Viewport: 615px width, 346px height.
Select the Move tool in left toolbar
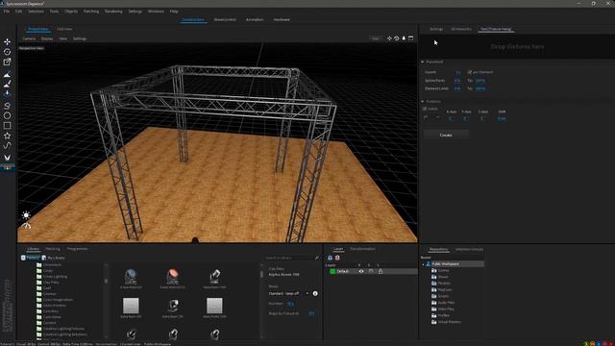[7, 41]
